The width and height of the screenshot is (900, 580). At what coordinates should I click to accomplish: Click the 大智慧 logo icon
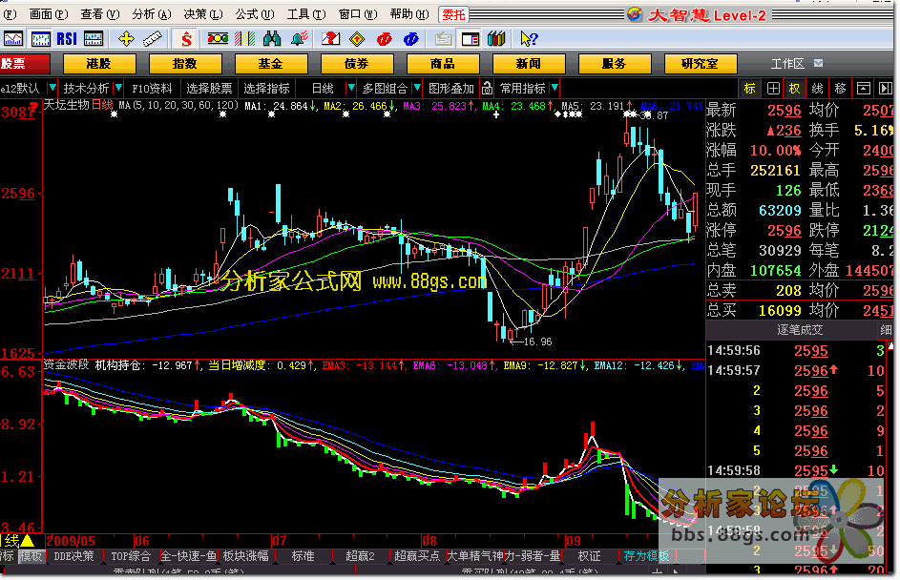coord(635,14)
